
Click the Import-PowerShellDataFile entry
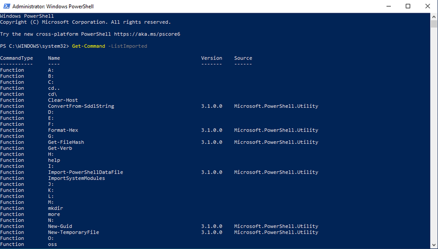(x=85, y=172)
